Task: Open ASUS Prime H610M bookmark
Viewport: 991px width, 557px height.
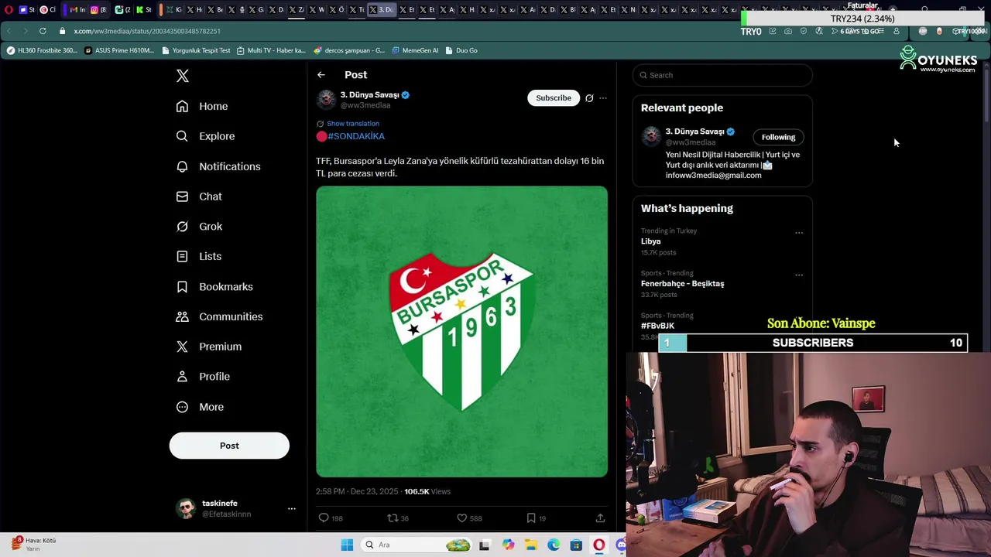Action: tap(119, 50)
